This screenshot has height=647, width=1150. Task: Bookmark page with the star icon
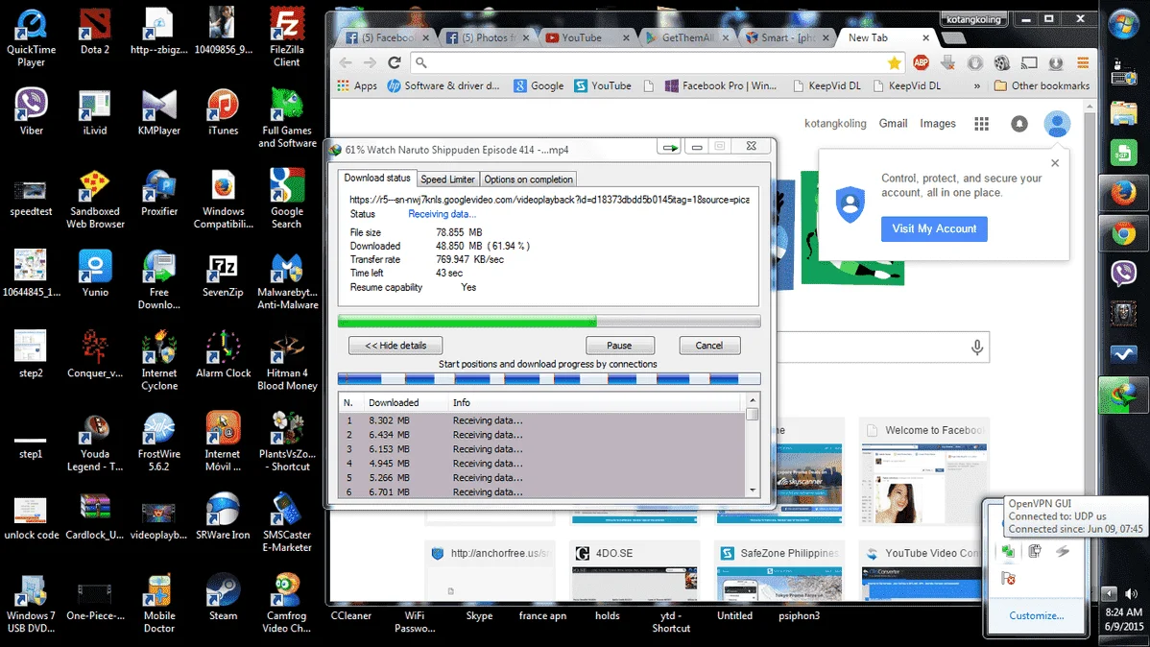[x=894, y=63]
